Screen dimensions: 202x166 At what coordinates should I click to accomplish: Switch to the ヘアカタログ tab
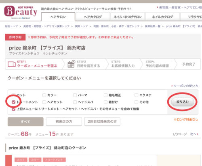[93, 17]
